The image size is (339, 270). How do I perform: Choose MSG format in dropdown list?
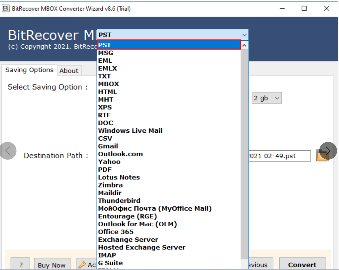coord(169,53)
